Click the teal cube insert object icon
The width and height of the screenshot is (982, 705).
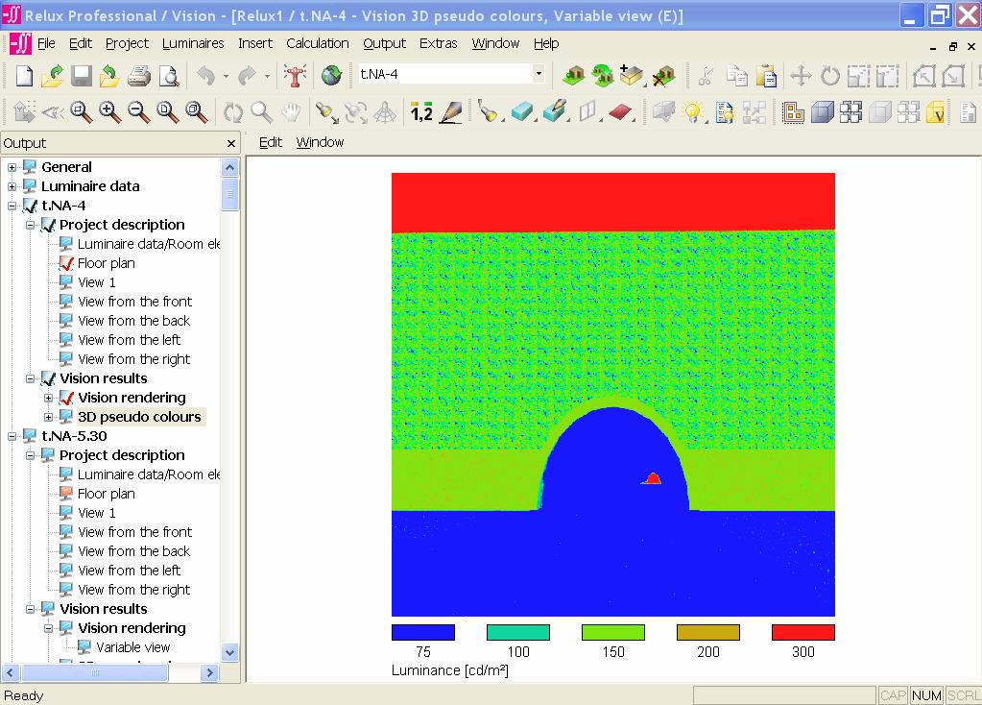tap(521, 112)
